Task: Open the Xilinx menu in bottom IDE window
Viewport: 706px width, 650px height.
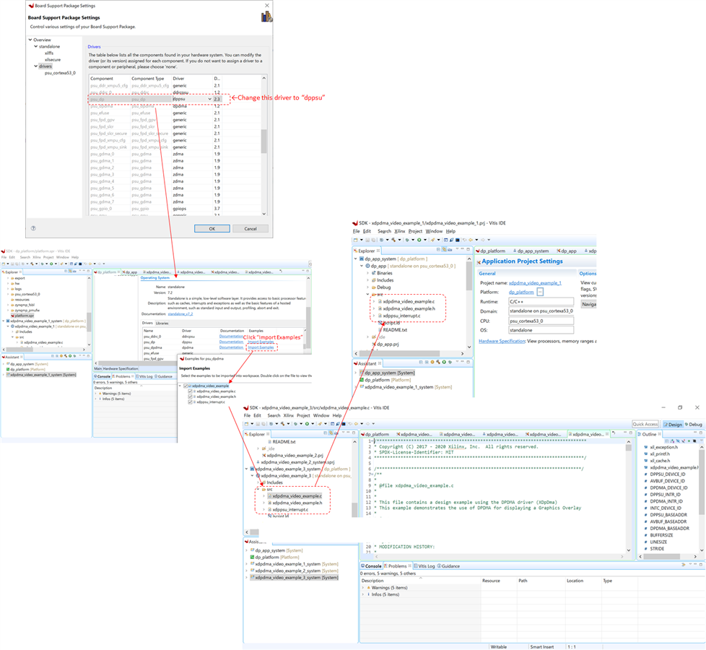Action: point(288,415)
